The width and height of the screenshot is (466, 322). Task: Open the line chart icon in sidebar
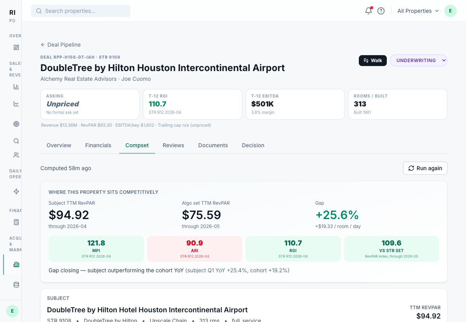[16, 104]
